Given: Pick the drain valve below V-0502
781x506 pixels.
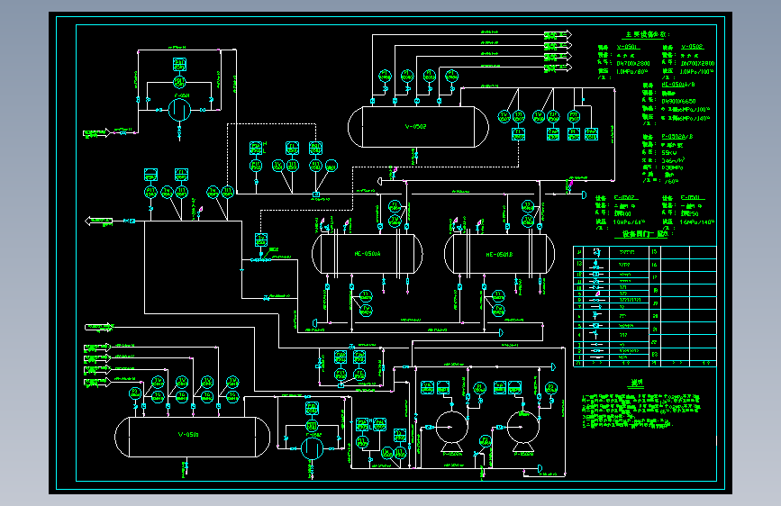Looking at the screenshot, I should tap(415, 156).
